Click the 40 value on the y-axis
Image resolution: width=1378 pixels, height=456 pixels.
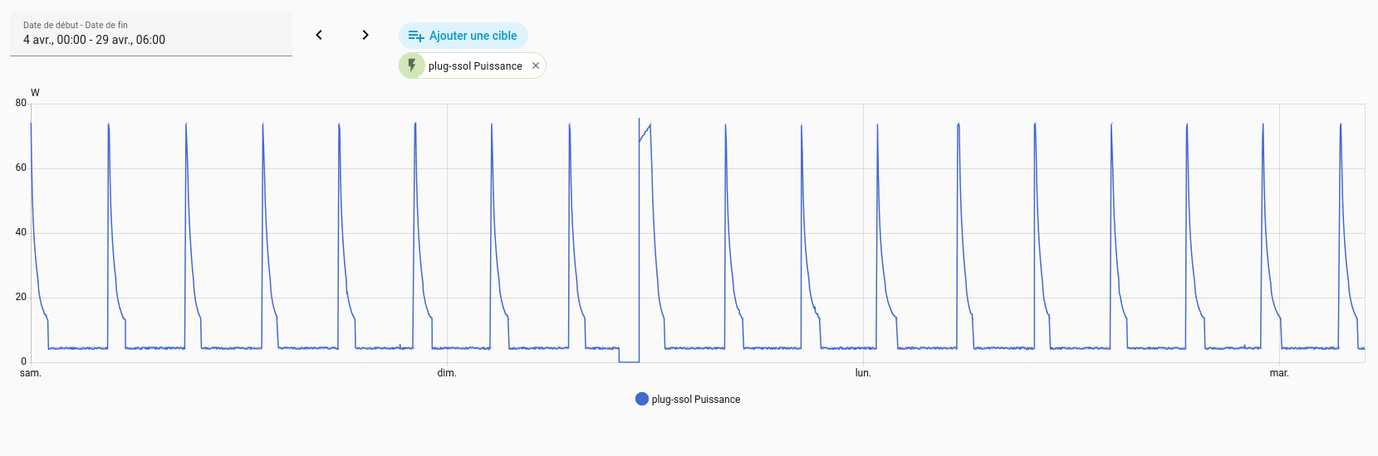[21, 232]
